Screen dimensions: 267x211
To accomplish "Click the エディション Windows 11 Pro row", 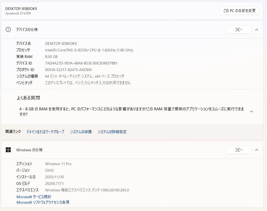I will point(58,164).
